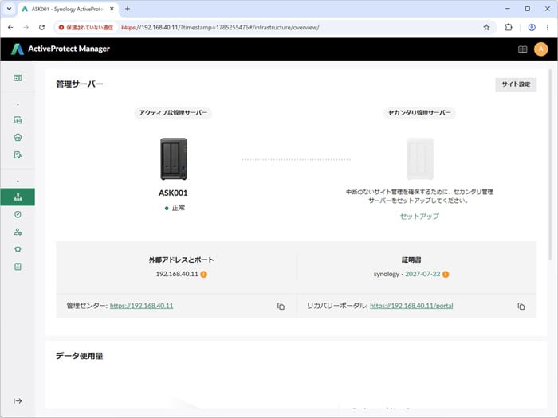Expand the sidebar with the arrow icon
Viewport: 558px width, 418px height.
click(x=18, y=401)
